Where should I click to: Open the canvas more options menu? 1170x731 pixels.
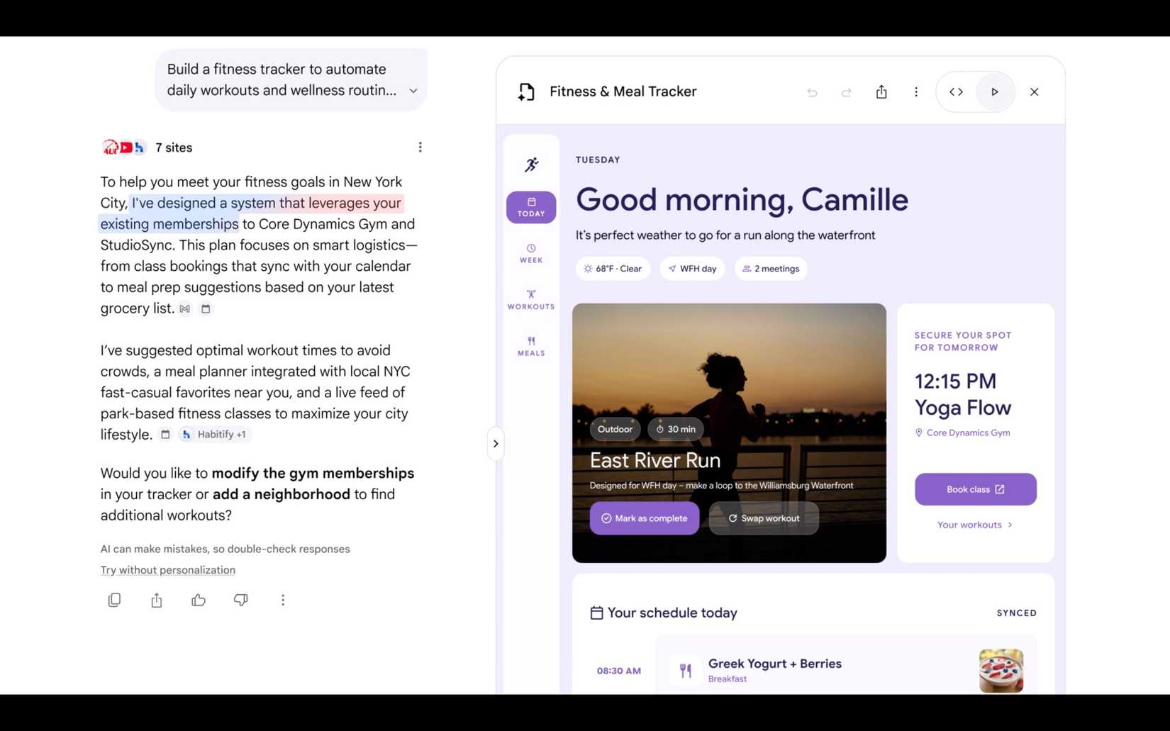click(x=916, y=91)
